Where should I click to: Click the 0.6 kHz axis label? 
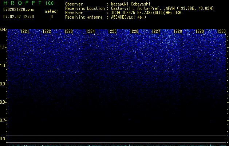tap(3, 139)
